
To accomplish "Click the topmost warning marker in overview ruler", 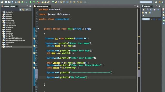I will (x=139, y=37).
